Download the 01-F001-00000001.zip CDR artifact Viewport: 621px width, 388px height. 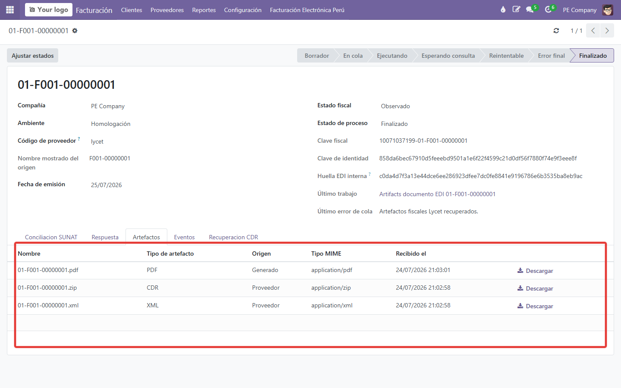535,288
